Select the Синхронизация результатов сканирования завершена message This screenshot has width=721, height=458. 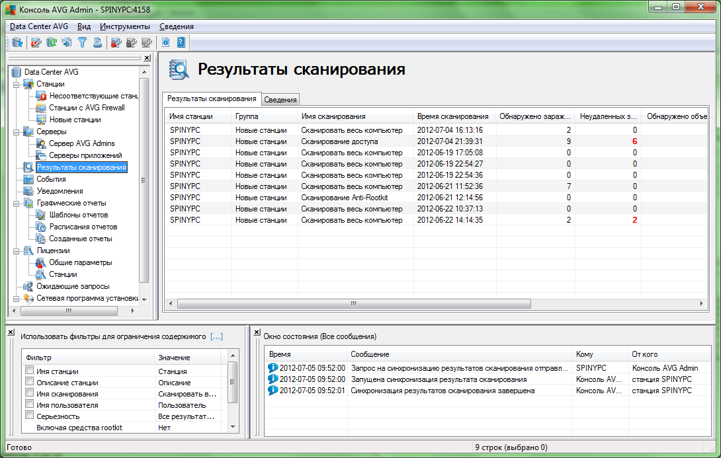pyautogui.click(x=488, y=391)
